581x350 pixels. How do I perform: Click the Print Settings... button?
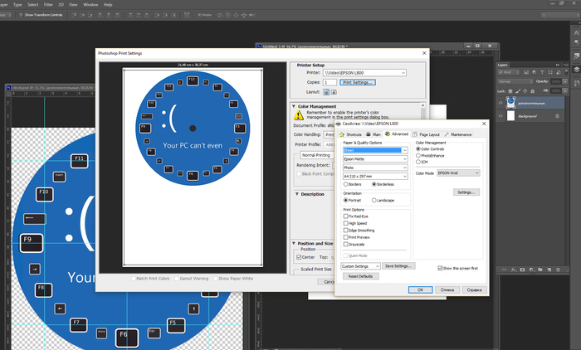[x=359, y=83]
